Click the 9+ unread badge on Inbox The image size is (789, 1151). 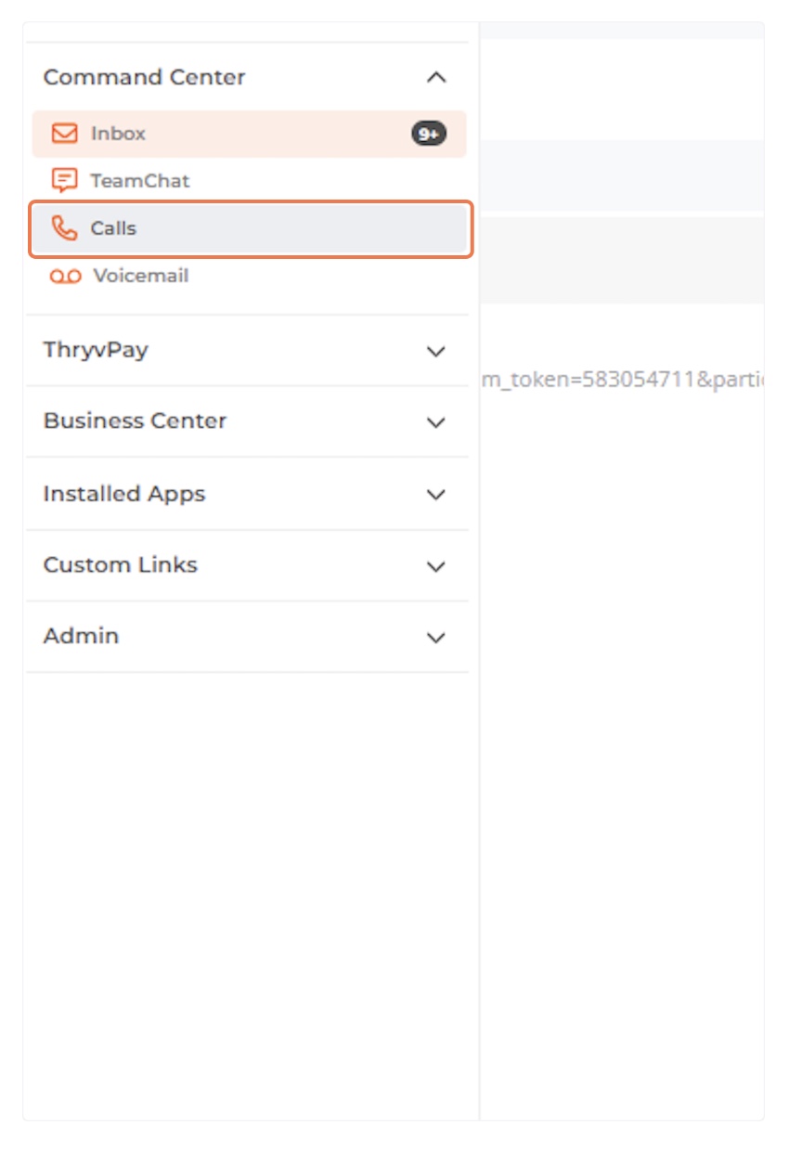click(429, 134)
